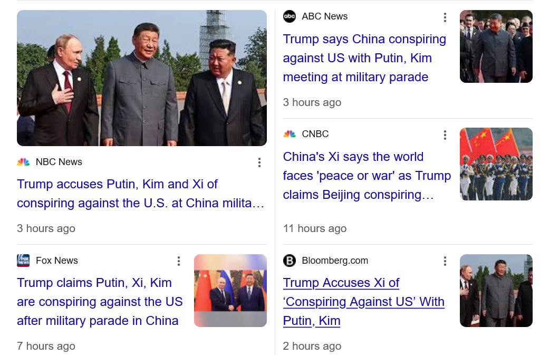
Task: Open more options for NBC News article
Action: pyautogui.click(x=259, y=162)
